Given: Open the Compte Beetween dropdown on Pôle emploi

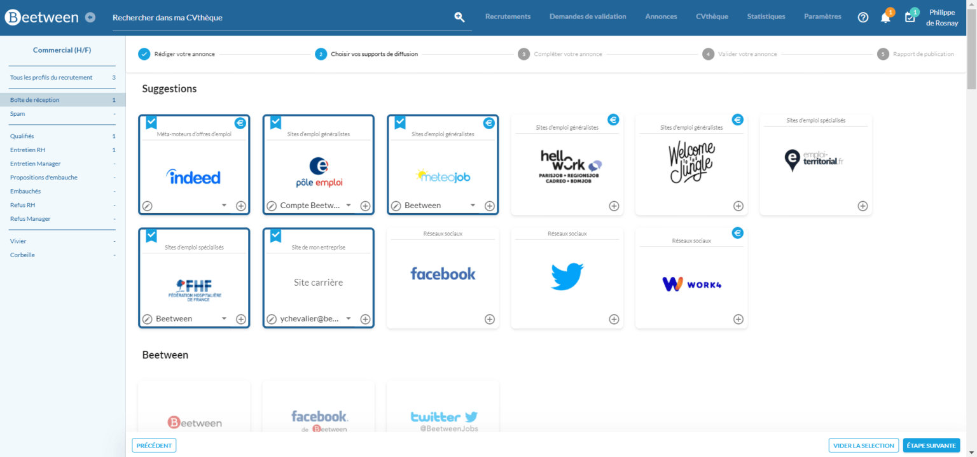Looking at the screenshot, I should 349,206.
